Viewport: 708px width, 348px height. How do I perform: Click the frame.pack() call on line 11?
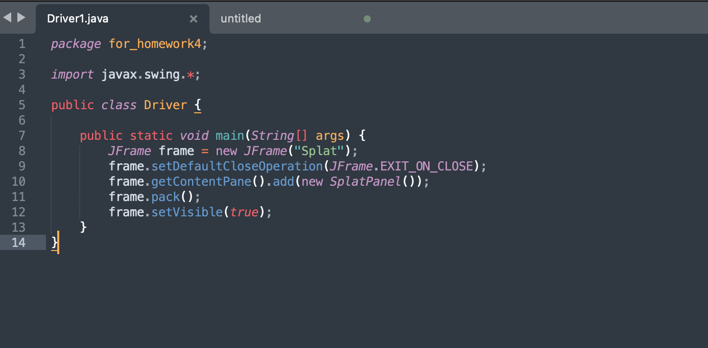[x=153, y=196]
